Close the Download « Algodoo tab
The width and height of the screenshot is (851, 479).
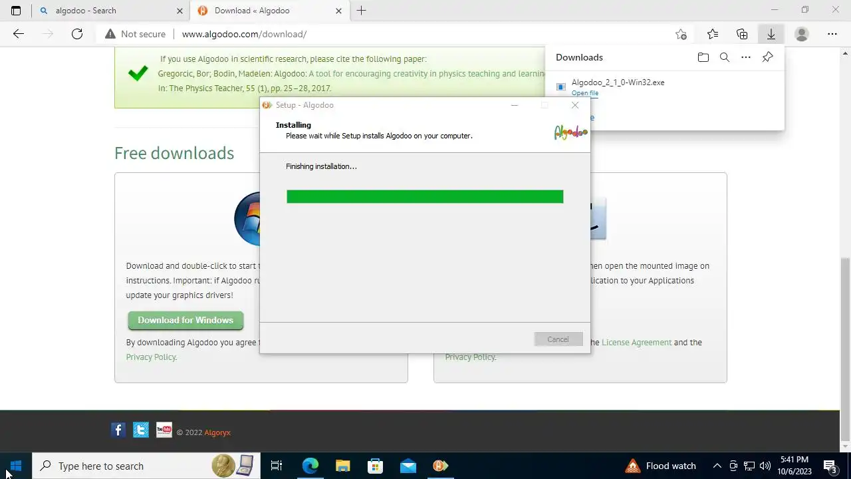[338, 11]
